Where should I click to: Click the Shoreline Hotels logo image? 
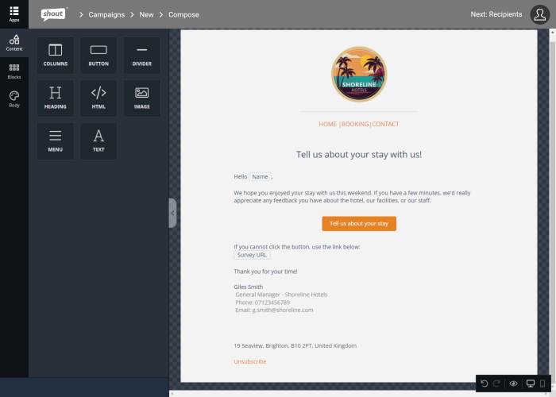(359, 74)
